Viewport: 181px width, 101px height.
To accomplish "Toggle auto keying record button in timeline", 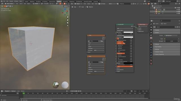I will [x=67, y=91].
